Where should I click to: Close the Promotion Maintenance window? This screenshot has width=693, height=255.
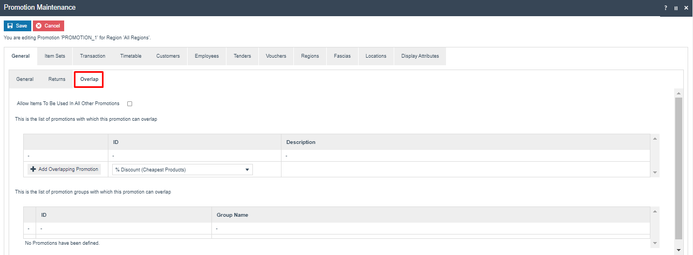click(686, 8)
